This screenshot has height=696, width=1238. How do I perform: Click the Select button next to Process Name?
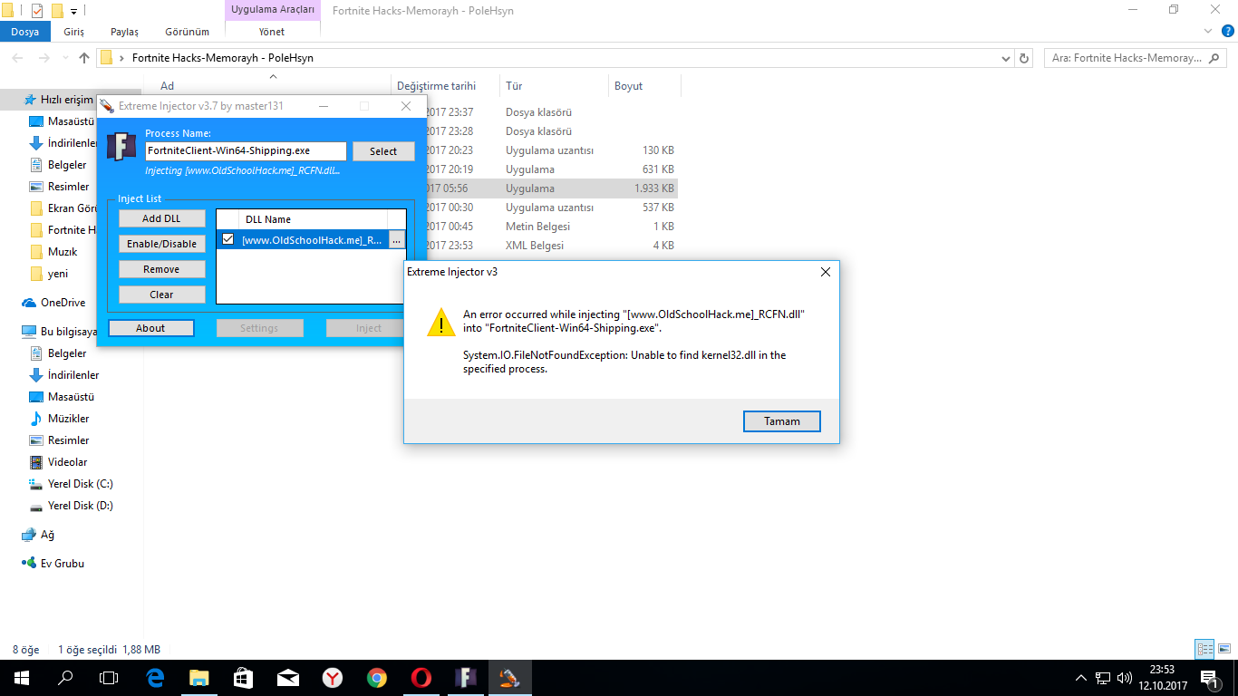pos(383,151)
